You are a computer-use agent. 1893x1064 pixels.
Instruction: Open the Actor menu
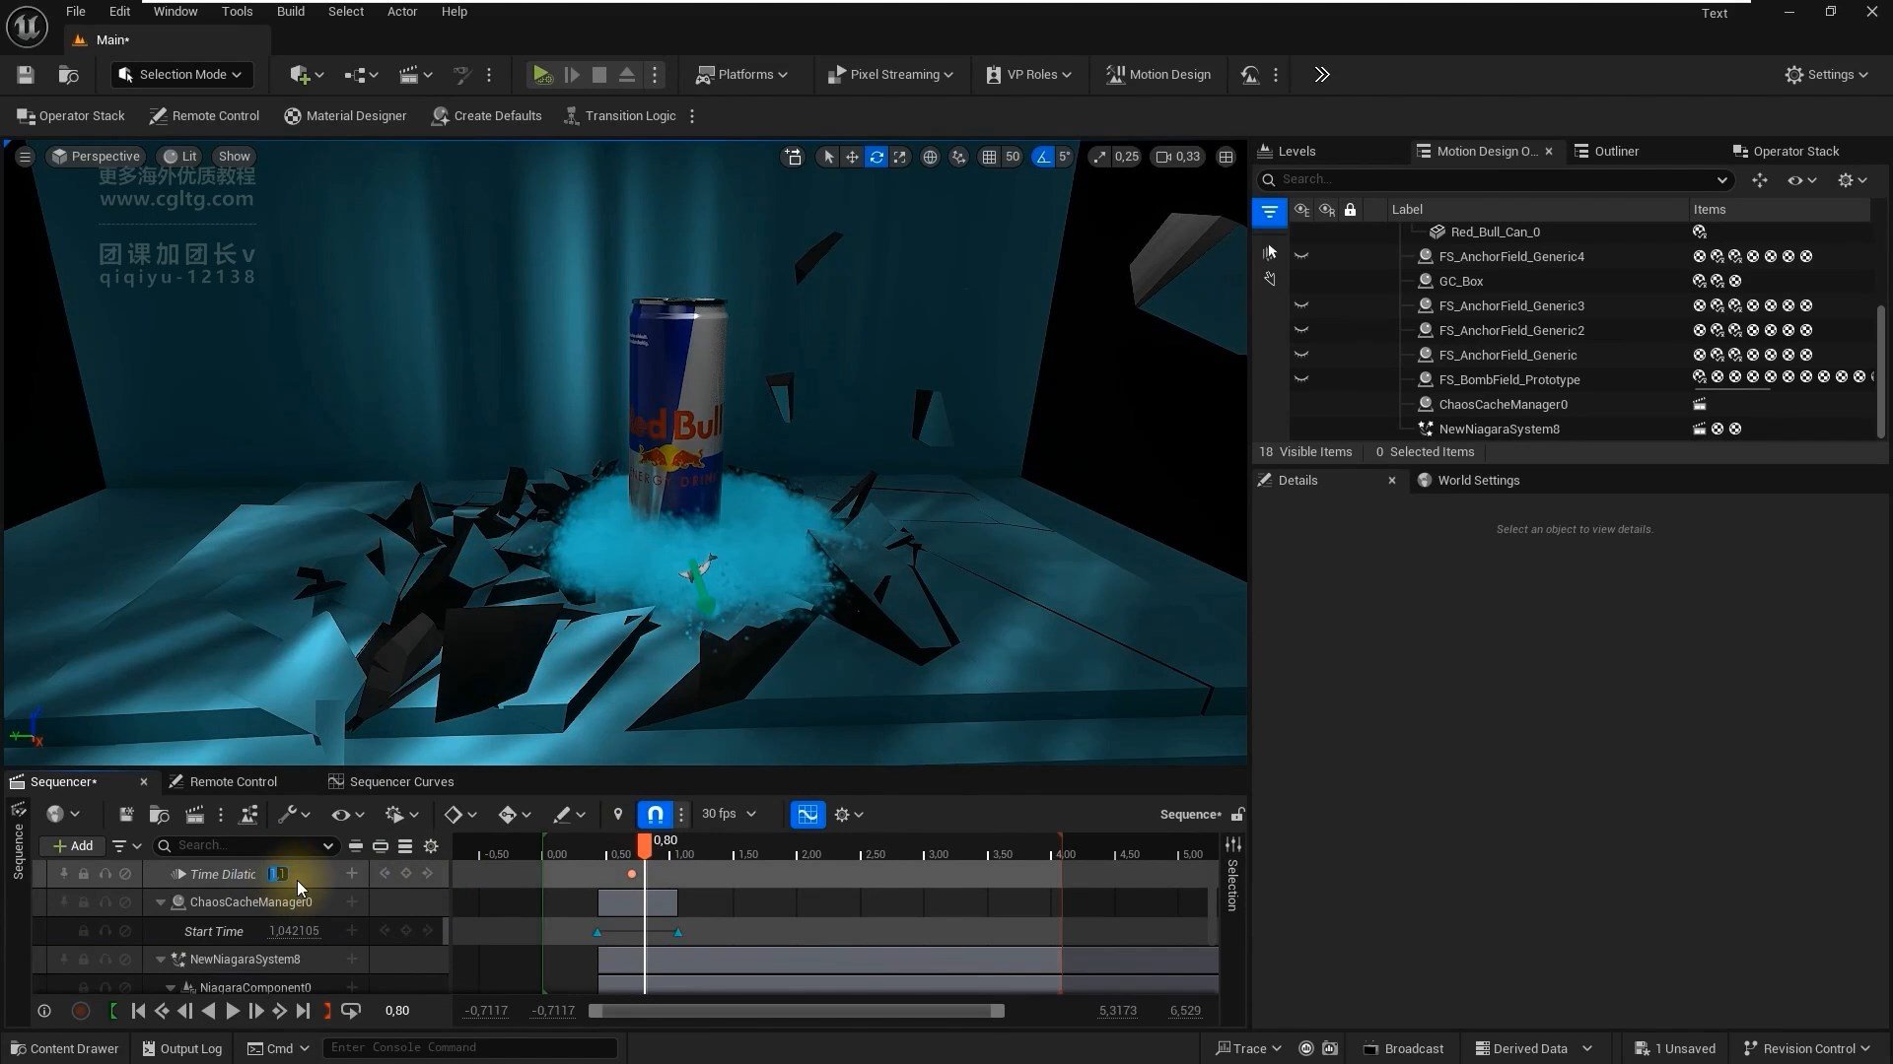(402, 12)
